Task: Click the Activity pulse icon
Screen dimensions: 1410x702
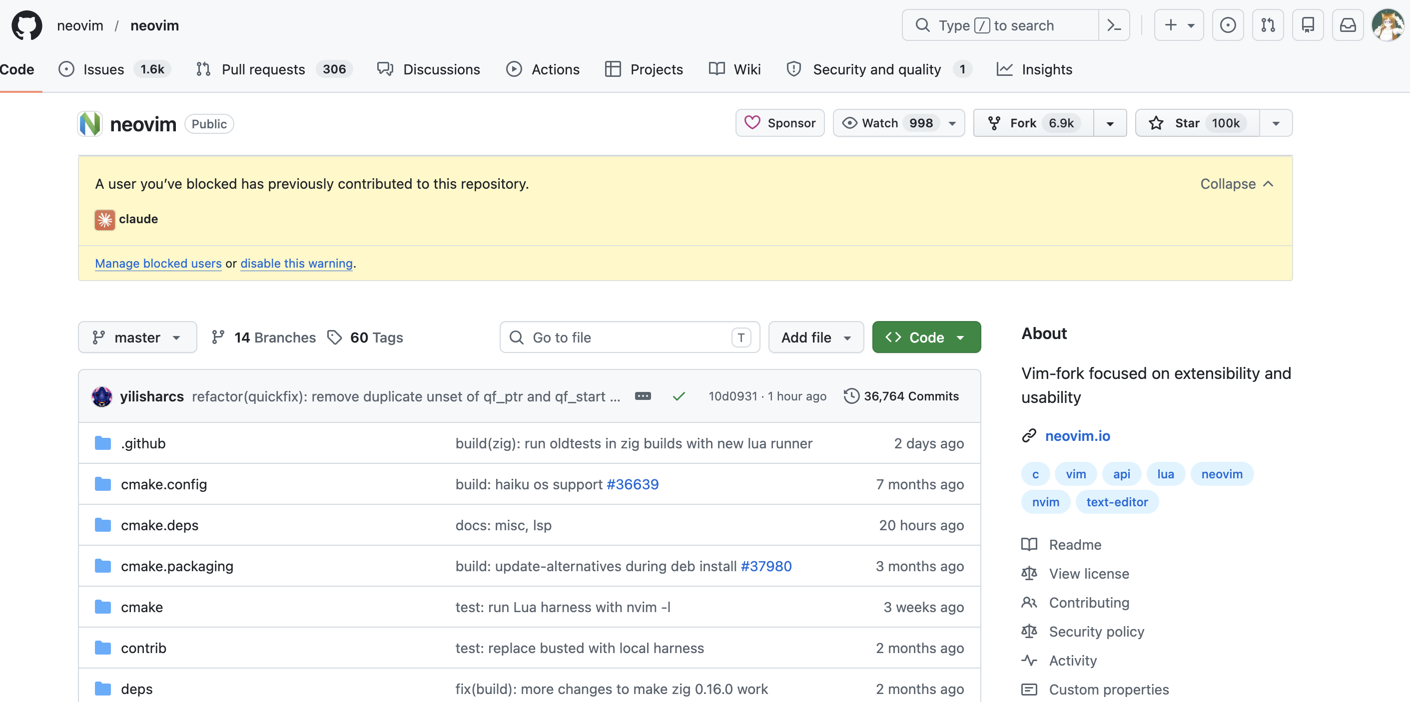Action: pyautogui.click(x=1029, y=661)
